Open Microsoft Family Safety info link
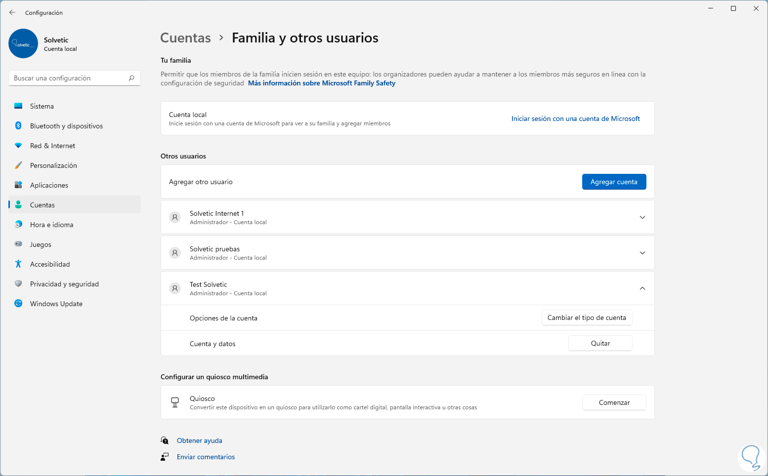 322,83
